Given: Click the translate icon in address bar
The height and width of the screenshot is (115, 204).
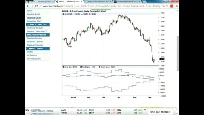Looking at the screenshot, I should point(164,6).
